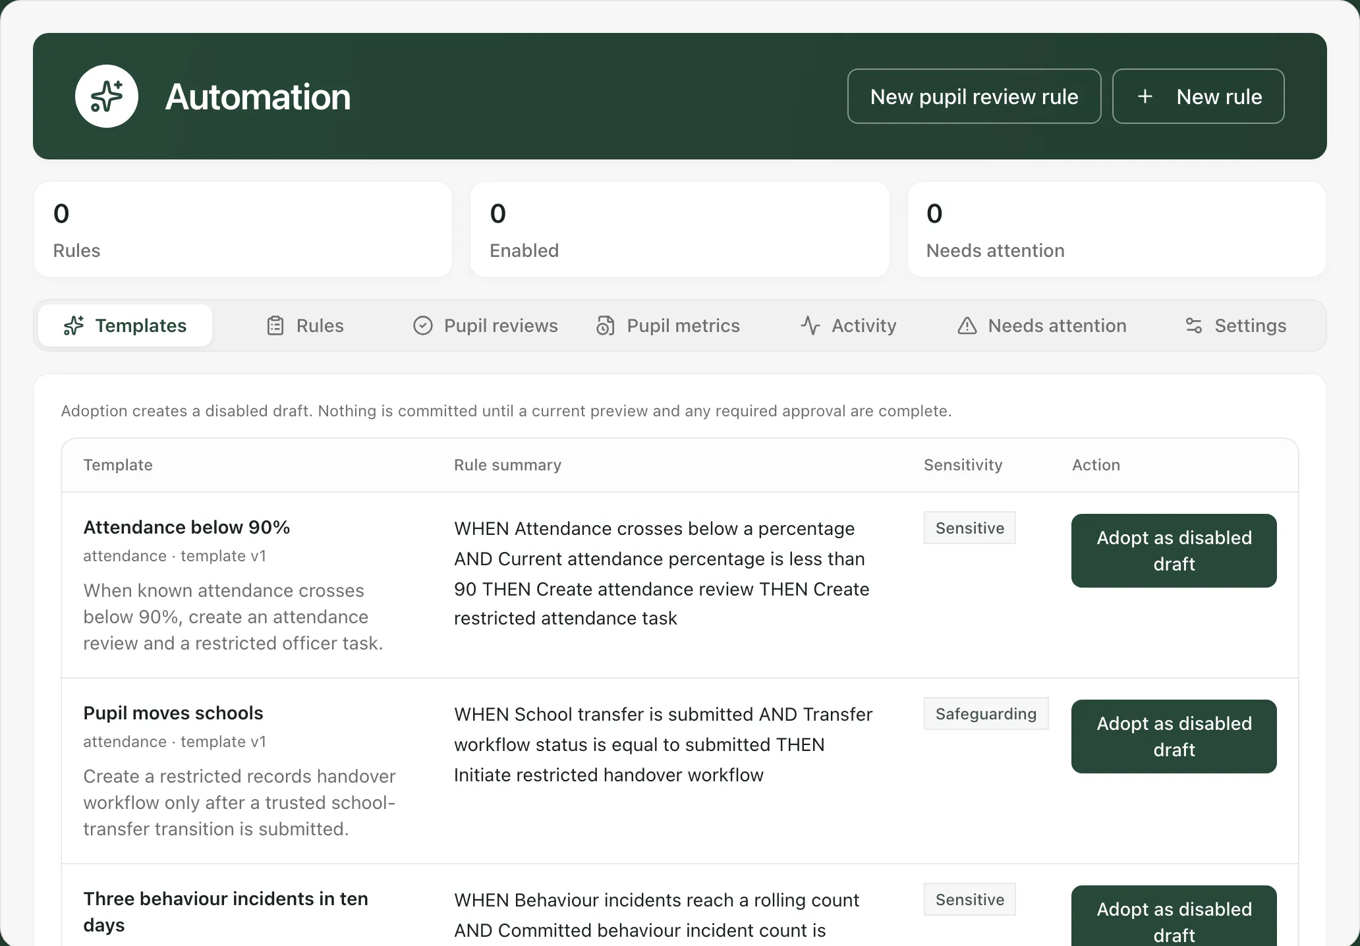Open the Pupil reviews tab
Viewport: 1360px width, 946px height.
point(486,325)
